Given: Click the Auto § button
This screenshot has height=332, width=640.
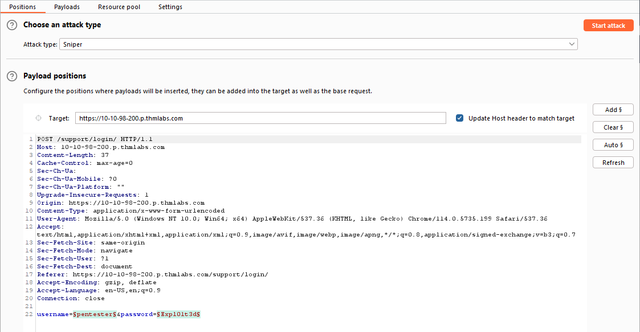Looking at the screenshot, I should click(x=613, y=145).
